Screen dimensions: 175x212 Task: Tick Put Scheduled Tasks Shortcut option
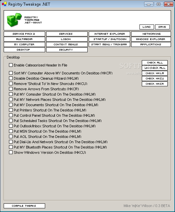point(11,121)
